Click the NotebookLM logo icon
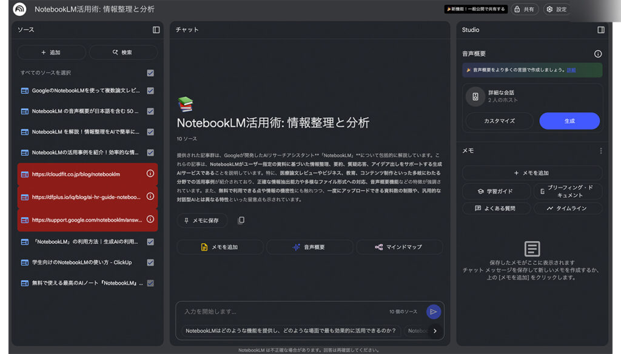This screenshot has width=621, height=354. point(19,8)
